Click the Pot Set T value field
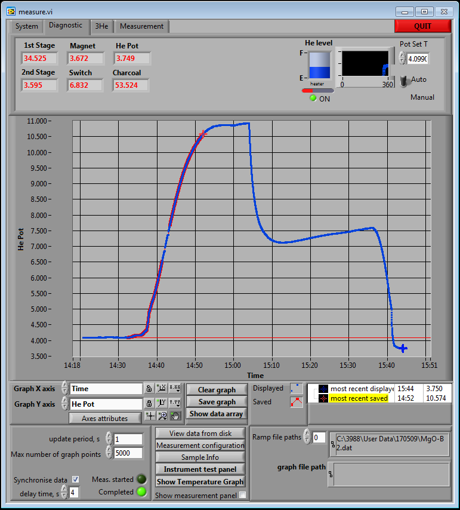The width and height of the screenshot is (460, 510). pos(418,59)
